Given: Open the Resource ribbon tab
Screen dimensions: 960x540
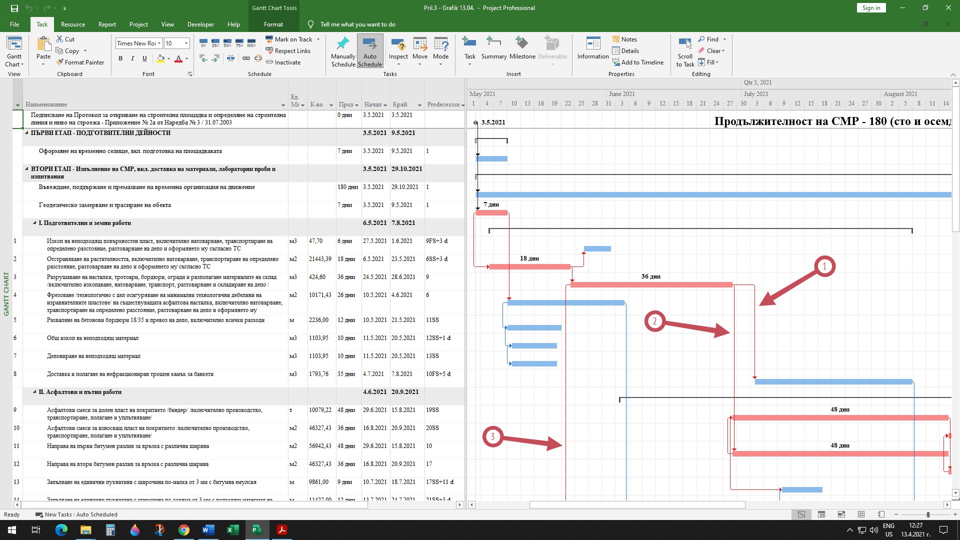Looking at the screenshot, I should pos(73,24).
